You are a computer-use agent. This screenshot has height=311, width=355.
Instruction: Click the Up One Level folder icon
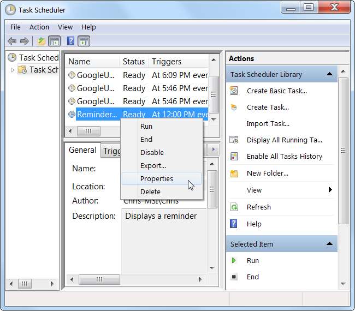(x=42, y=41)
